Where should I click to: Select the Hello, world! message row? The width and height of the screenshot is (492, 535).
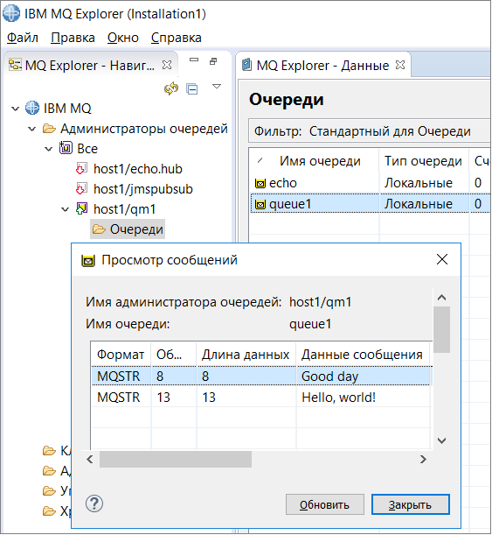pos(261,397)
